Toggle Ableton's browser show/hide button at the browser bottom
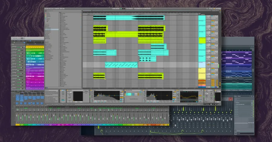 46,88
